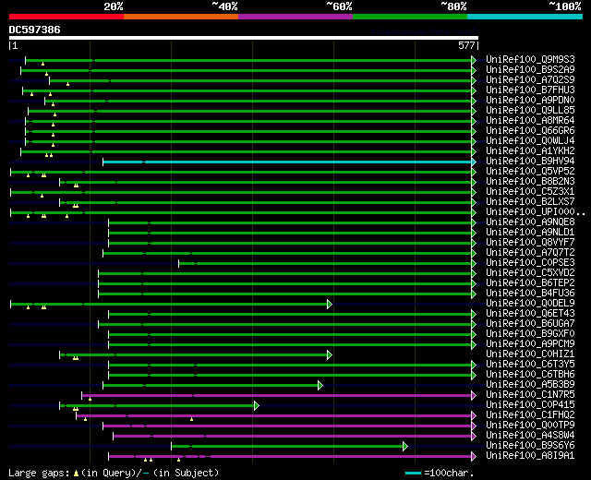
Task: Click the UniRef100_A1YKH2 hit label
Action: click(x=530, y=150)
